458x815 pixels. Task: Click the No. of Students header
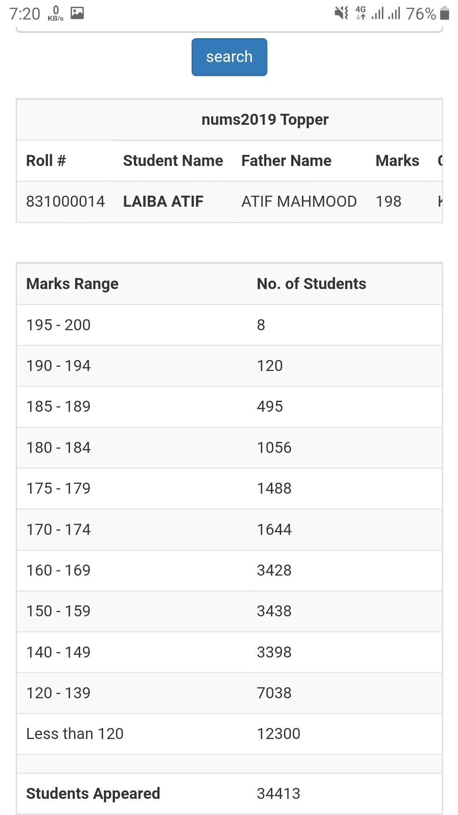pos(311,284)
